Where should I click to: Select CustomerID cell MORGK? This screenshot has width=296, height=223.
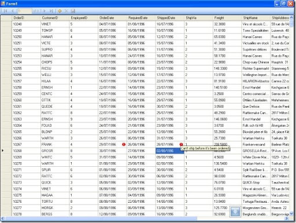(x=55, y=208)
